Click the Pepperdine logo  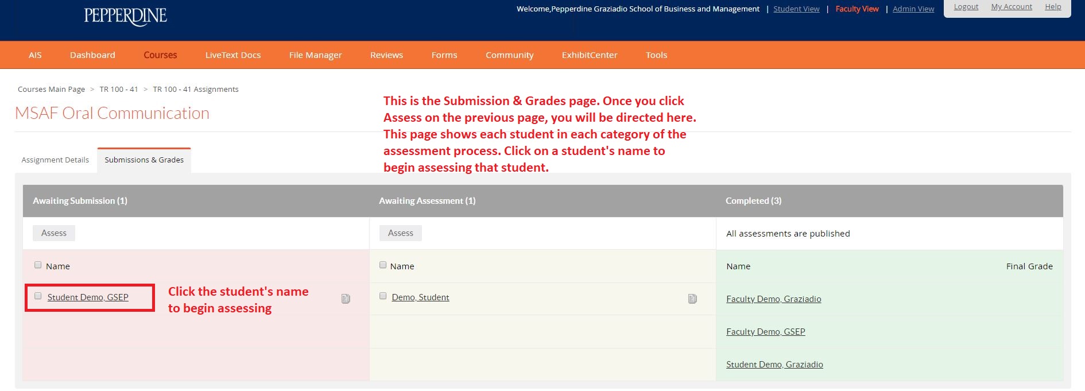click(x=125, y=16)
